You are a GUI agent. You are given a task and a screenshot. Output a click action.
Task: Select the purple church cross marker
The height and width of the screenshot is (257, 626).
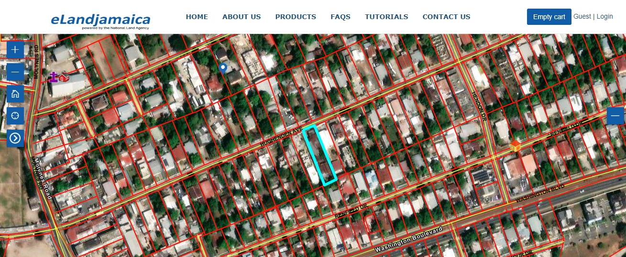[54, 77]
